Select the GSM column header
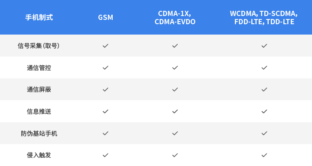The width and height of the screenshot is (312, 166). tap(105, 17)
